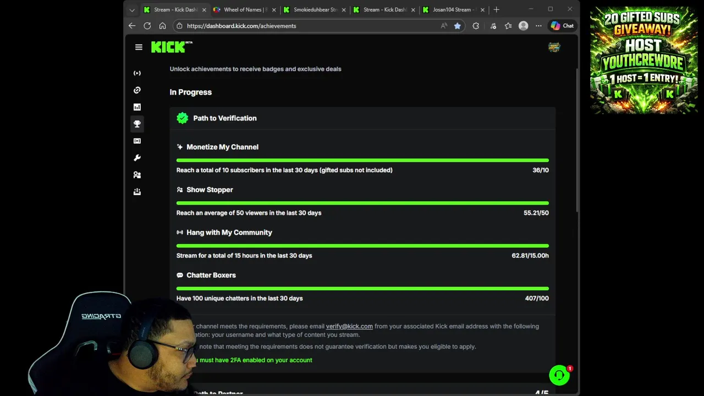The width and height of the screenshot is (704, 396).
Task: Open the Kick hamburger menu
Action: 139,47
